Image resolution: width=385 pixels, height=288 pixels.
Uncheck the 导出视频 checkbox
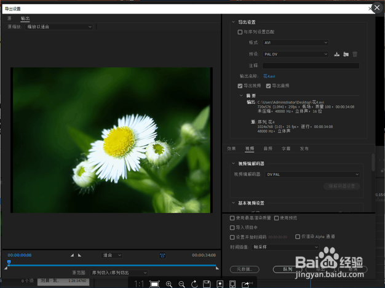pyautogui.click(x=240, y=86)
